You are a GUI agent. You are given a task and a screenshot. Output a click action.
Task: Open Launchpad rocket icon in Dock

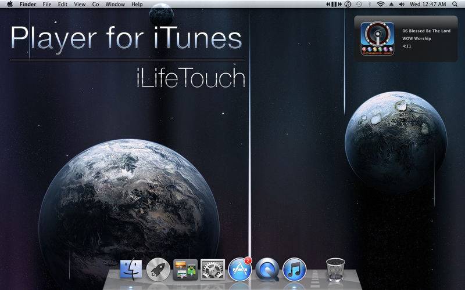[x=158, y=269]
